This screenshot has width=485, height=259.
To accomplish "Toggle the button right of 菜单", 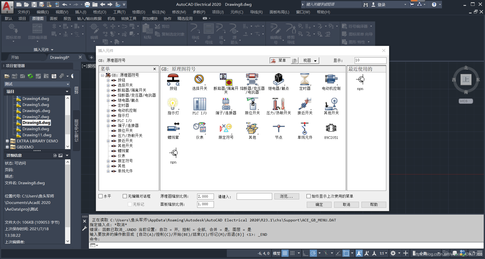I will (294, 61).
